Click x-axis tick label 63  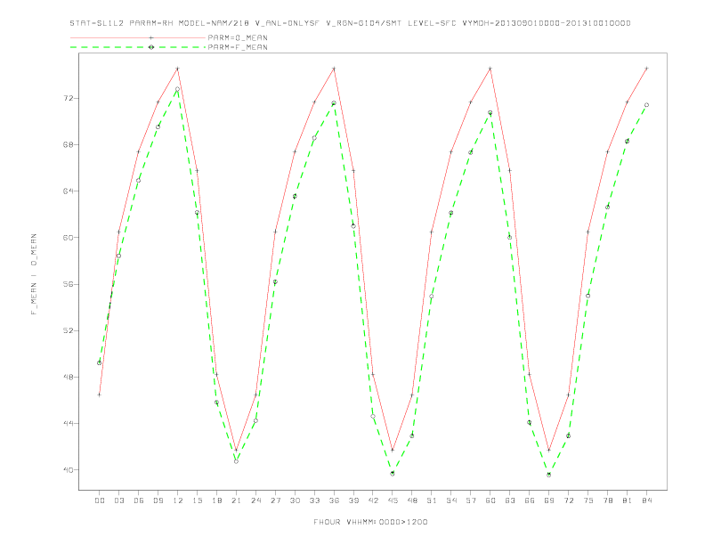510,500
